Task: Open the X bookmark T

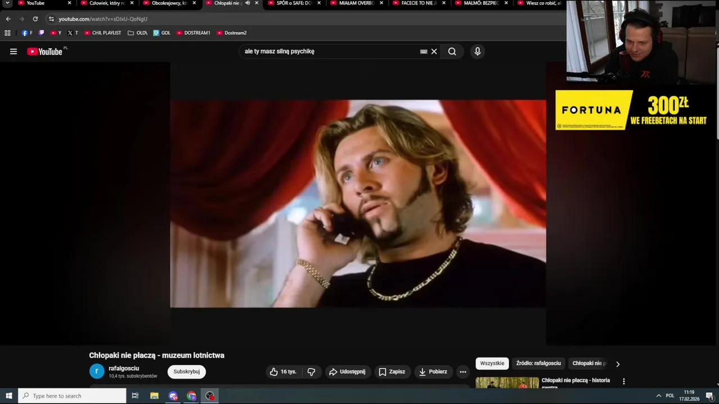Action: (x=72, y=33)
